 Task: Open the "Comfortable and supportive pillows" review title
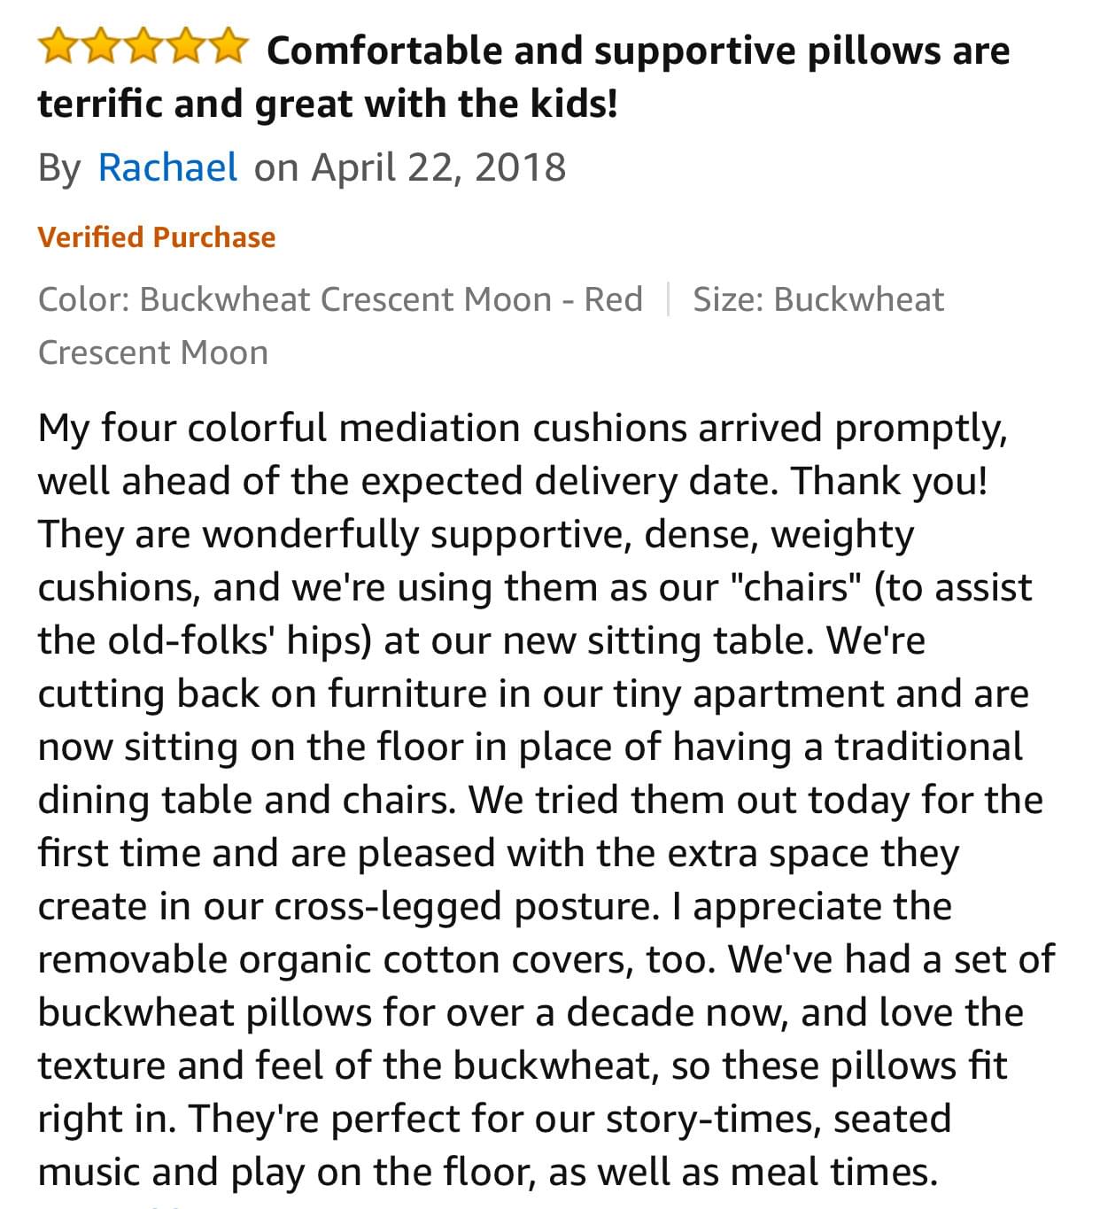pos(523,77)
